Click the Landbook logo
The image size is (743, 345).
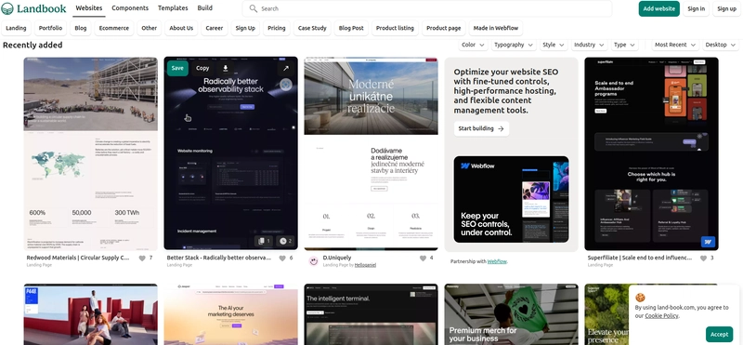click(x=34, y=8)
